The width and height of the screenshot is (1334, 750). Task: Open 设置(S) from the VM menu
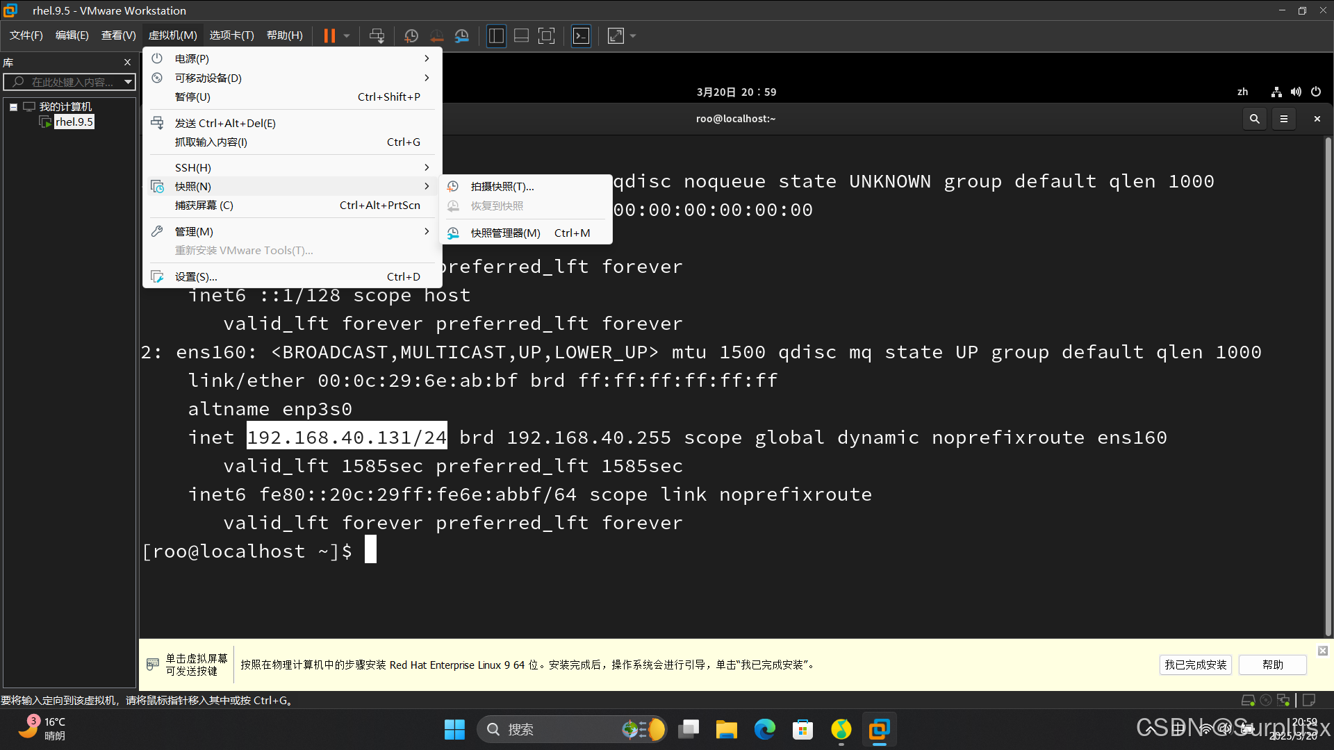(196, 276)
